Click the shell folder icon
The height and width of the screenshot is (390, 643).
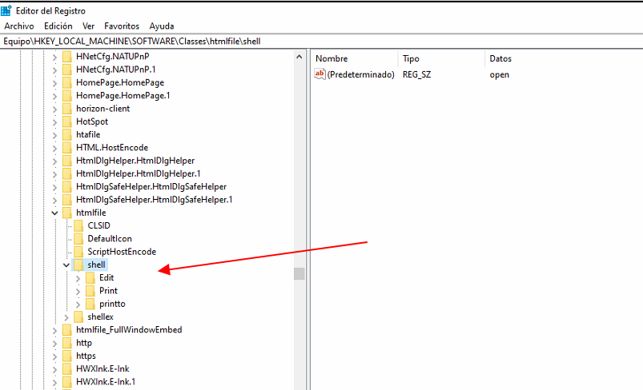pos(78,265)
